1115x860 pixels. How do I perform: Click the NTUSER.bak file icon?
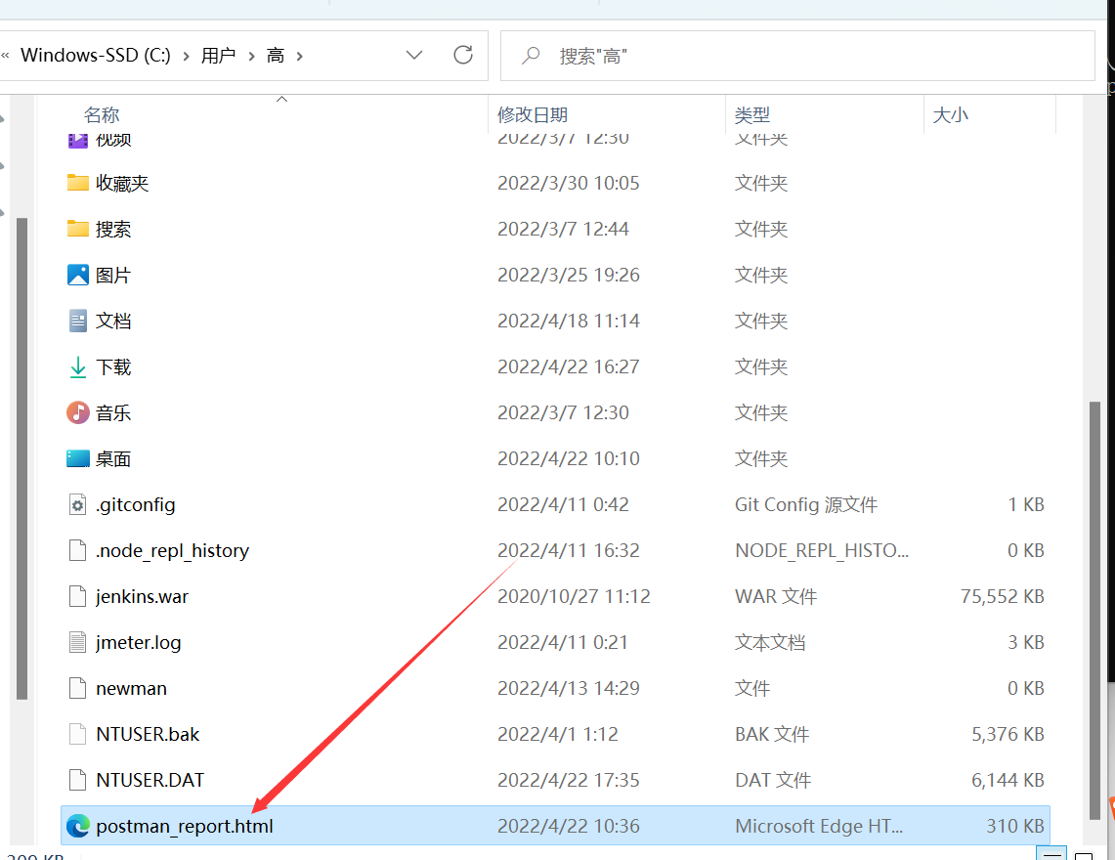pyautogui.click(x=77, y=734)
